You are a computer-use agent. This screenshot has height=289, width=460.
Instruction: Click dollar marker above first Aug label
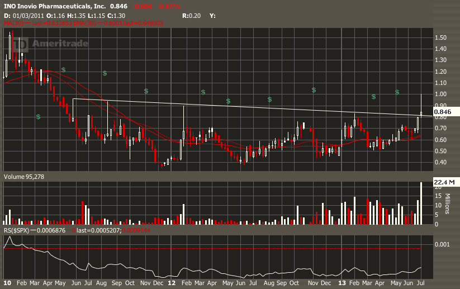tap(105, 73)
